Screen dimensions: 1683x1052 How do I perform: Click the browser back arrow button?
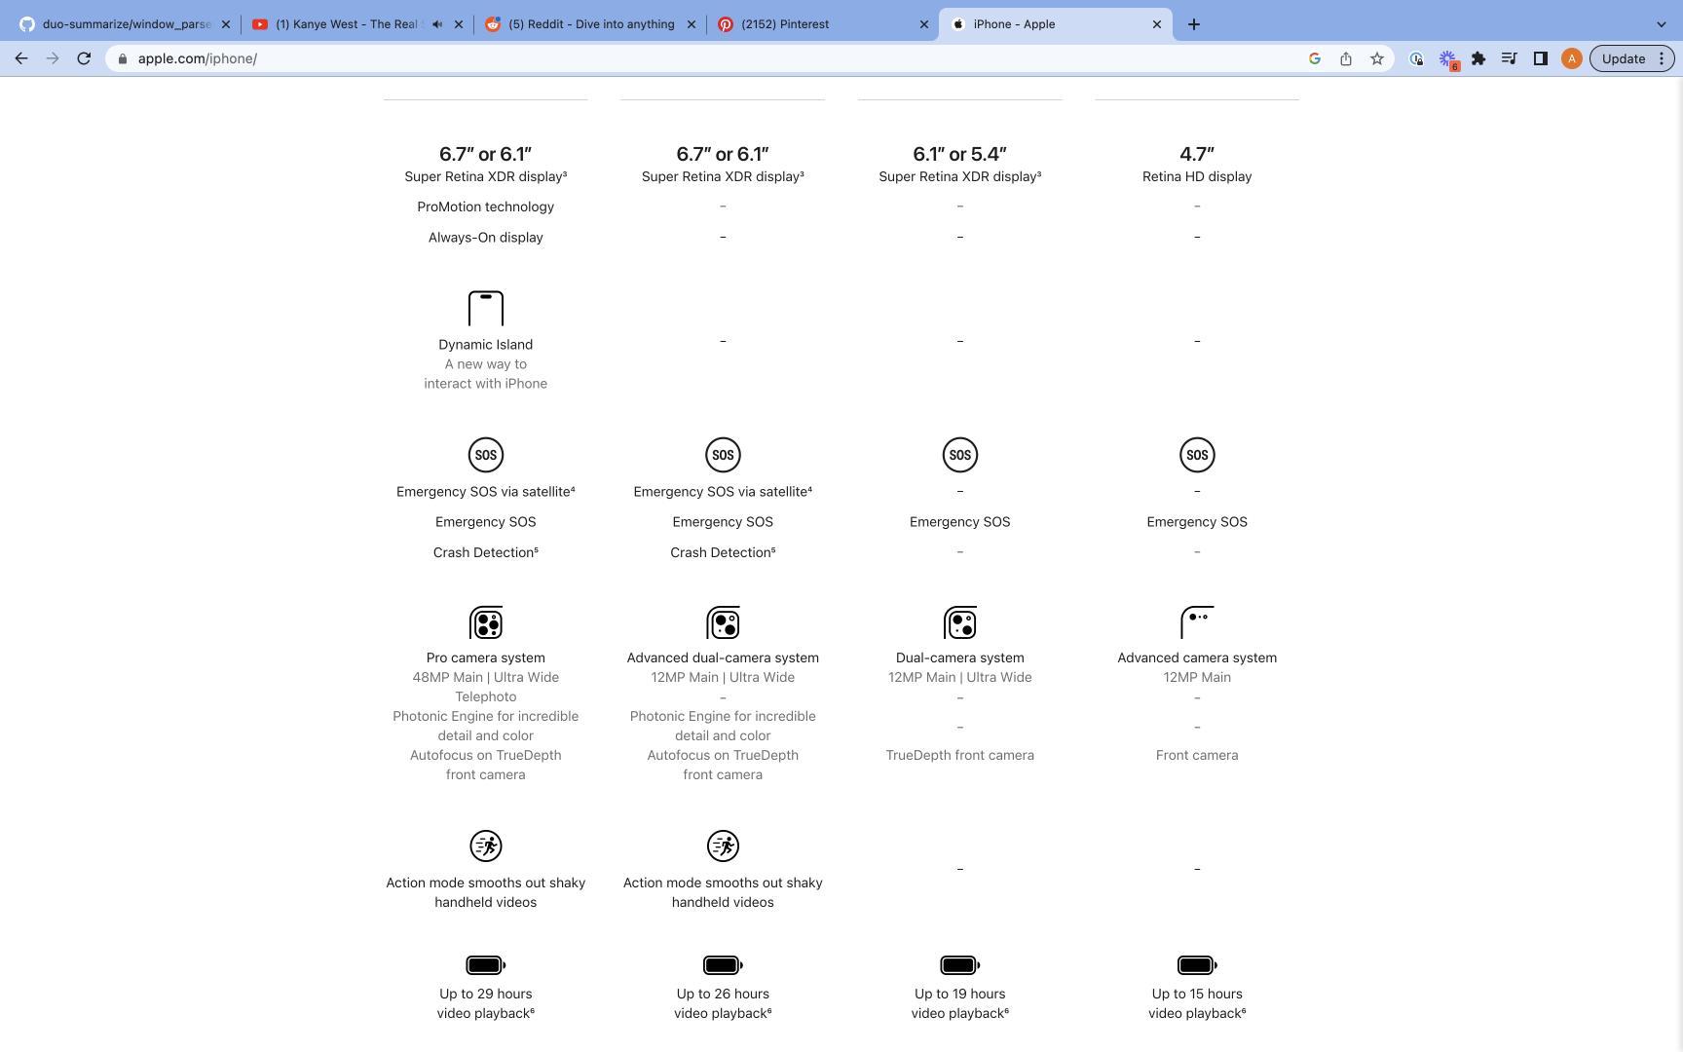click(x=21, y=58)
